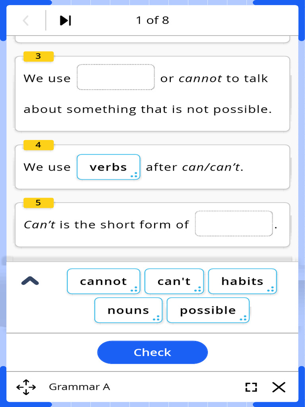
Task: Click the Grammar A title label
Action: tap(79, 387)
